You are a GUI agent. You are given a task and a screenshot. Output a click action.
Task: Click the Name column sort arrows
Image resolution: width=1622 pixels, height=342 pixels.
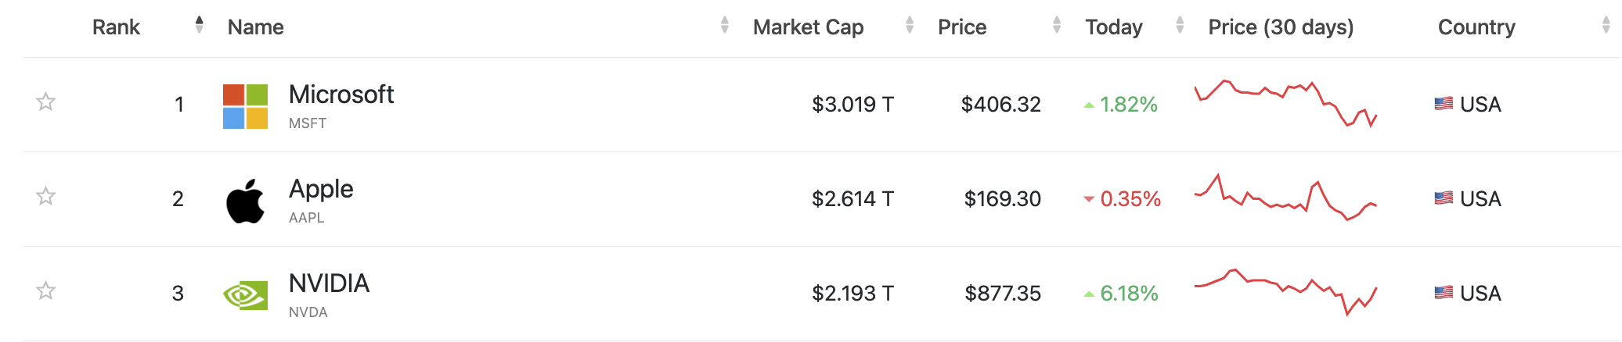pos(724,26)
